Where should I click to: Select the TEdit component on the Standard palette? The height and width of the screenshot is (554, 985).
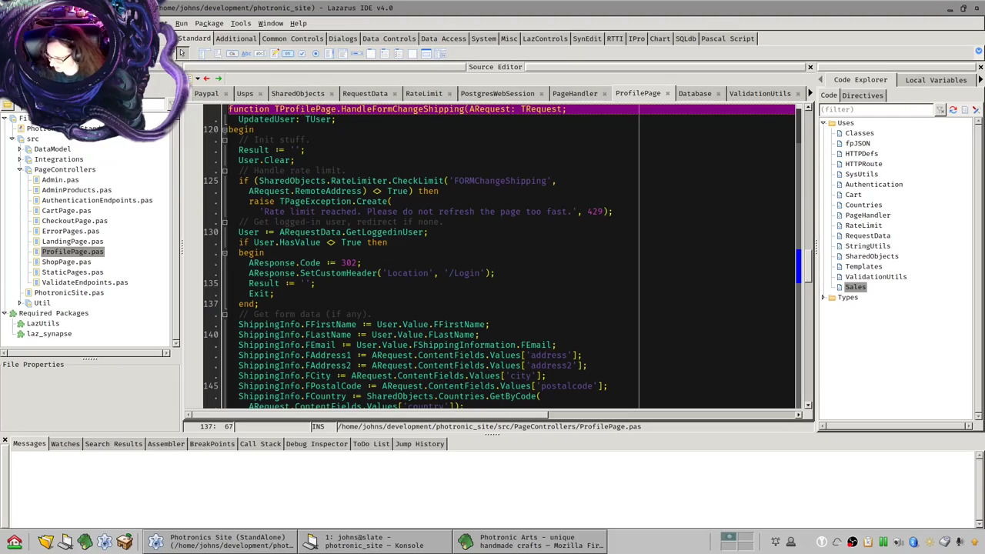point(260,54)
